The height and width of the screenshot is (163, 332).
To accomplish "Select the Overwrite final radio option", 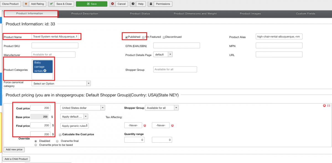I will coord(57,141).
